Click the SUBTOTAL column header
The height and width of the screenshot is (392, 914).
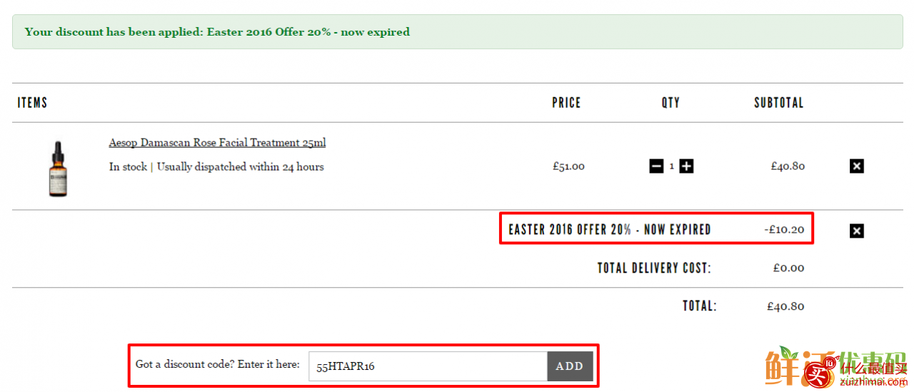tap(779, 103)
